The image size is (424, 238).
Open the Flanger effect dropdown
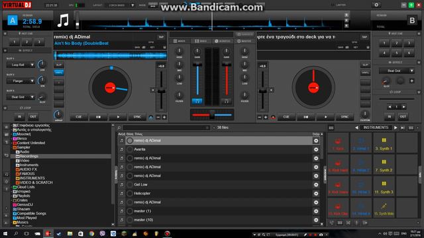pos(21,81)
